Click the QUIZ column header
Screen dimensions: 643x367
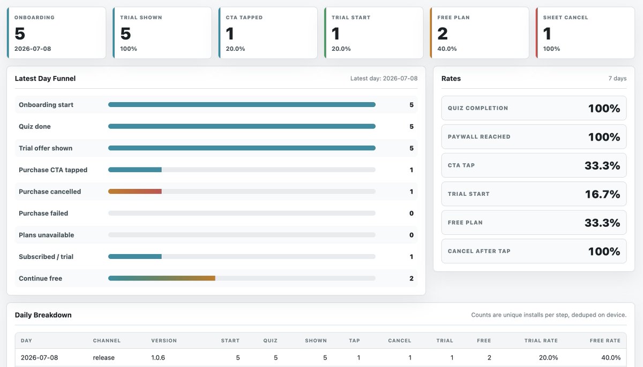[x=271, y=341]
